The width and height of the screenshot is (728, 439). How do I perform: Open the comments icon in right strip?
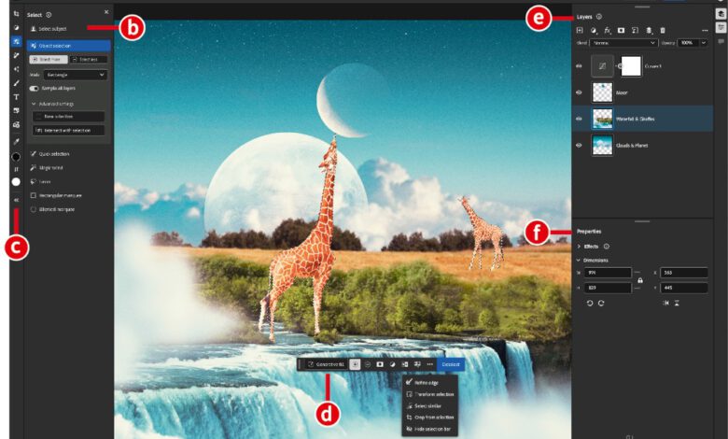click(x=721, y=41)
